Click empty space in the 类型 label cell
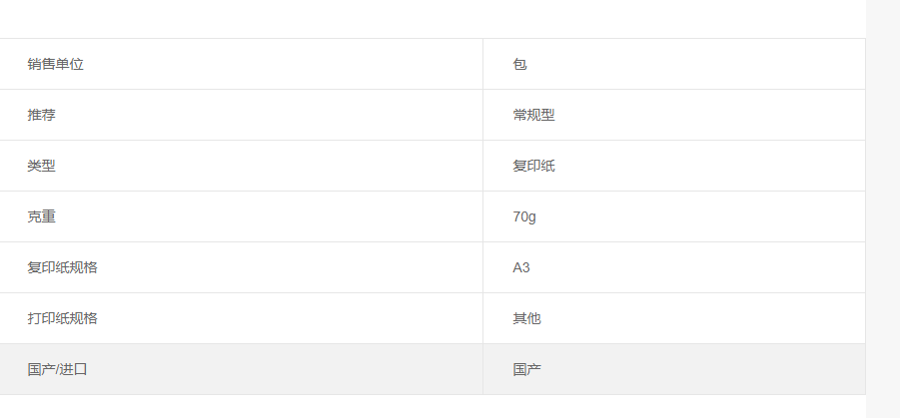The image size is (900, 418). [270, 166]
